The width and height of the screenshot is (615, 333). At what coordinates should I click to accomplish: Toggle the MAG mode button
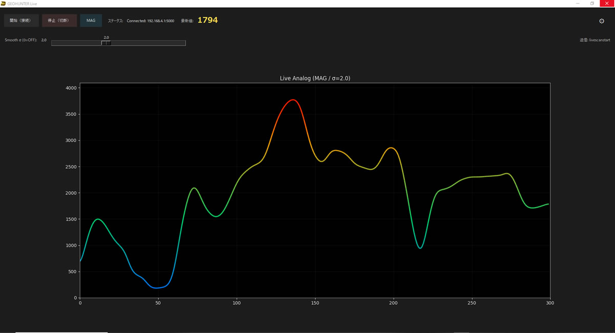91,20
